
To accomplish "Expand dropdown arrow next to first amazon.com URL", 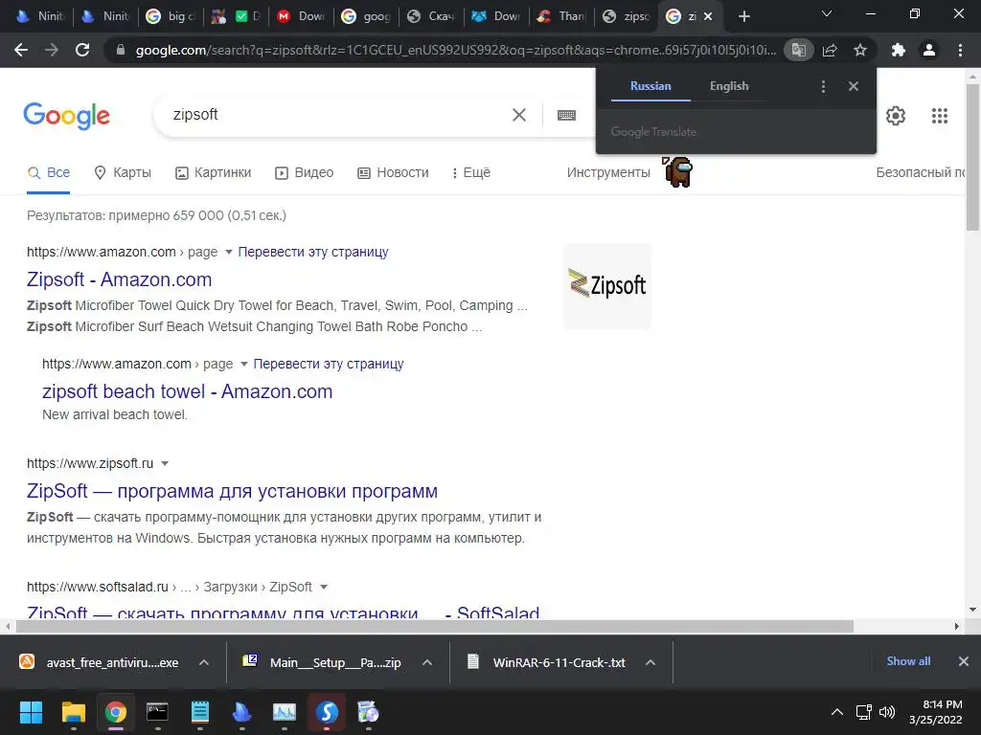I will (228, 252).
